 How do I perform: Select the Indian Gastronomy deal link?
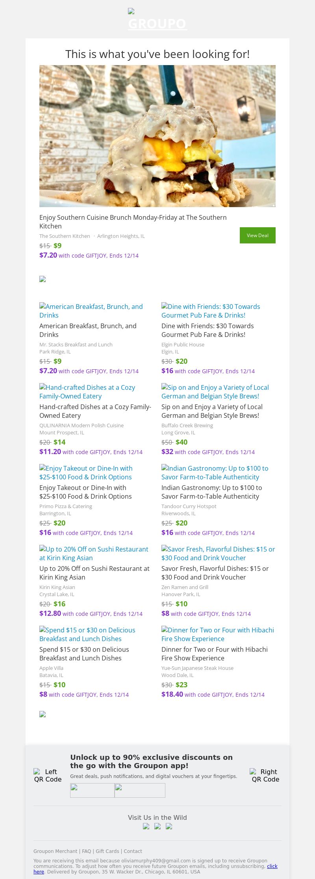(215, 473)
